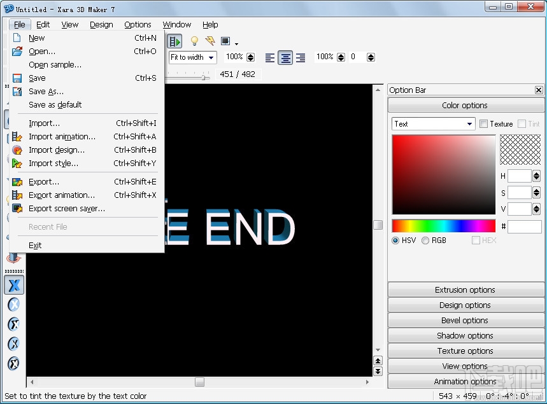The height and width of the screenshot is (404, 547).
Task: Select the highlighted blue X tool in sidebar
Action: pyautogui.click(x=13, y=285)
